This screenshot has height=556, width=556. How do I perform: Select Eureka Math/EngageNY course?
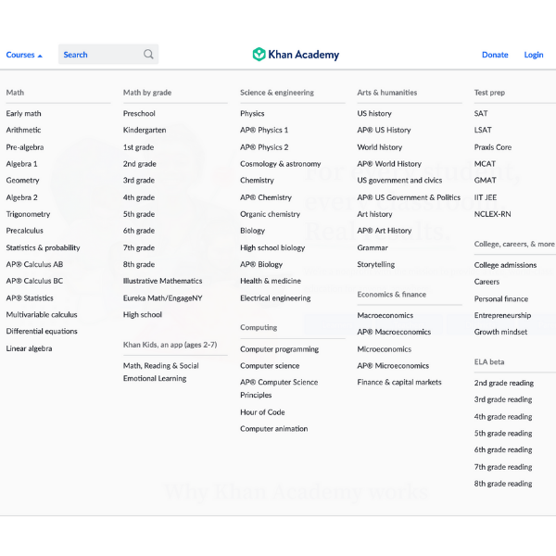click(x=162, y=298)
